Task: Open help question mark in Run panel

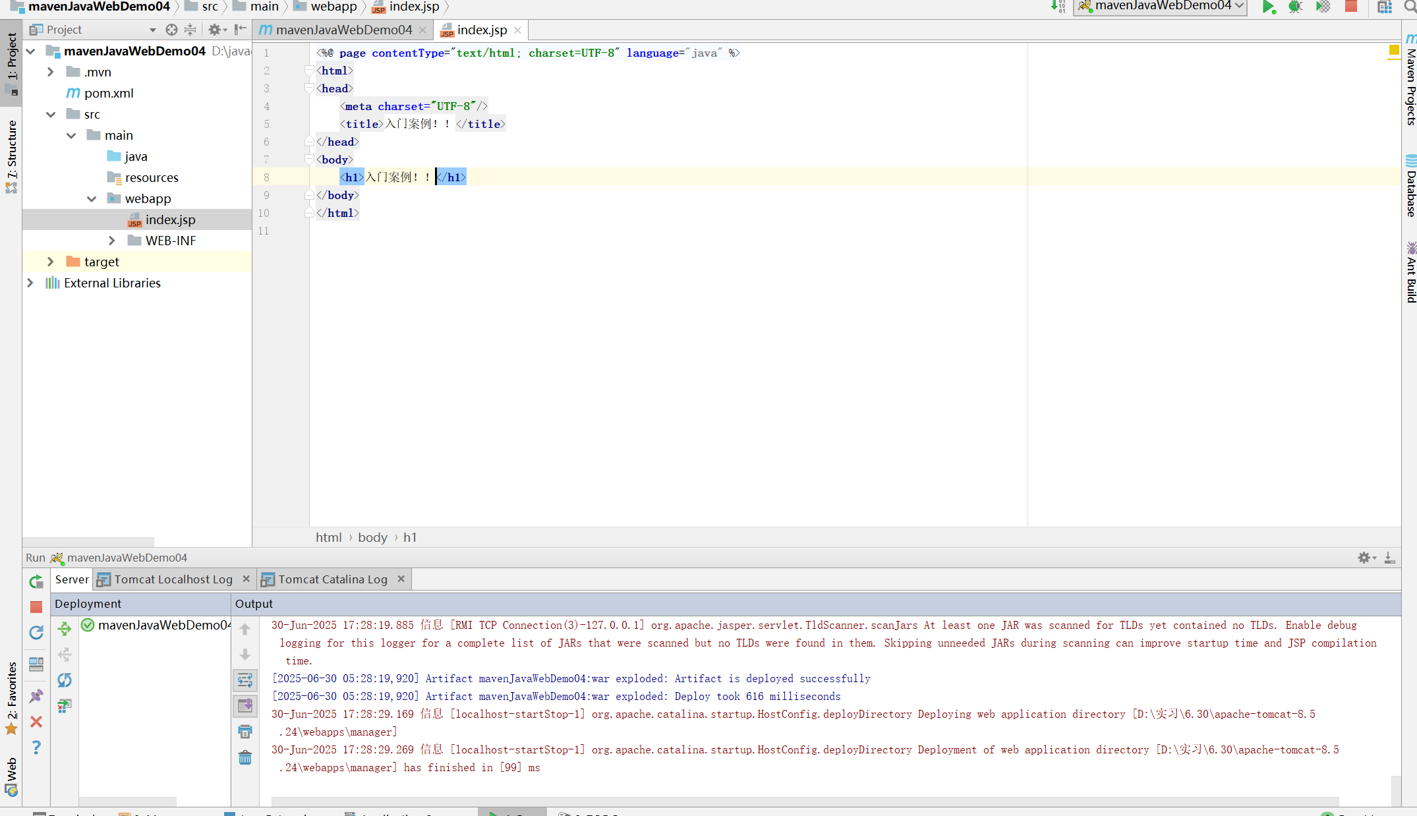Action: point(36,747)
